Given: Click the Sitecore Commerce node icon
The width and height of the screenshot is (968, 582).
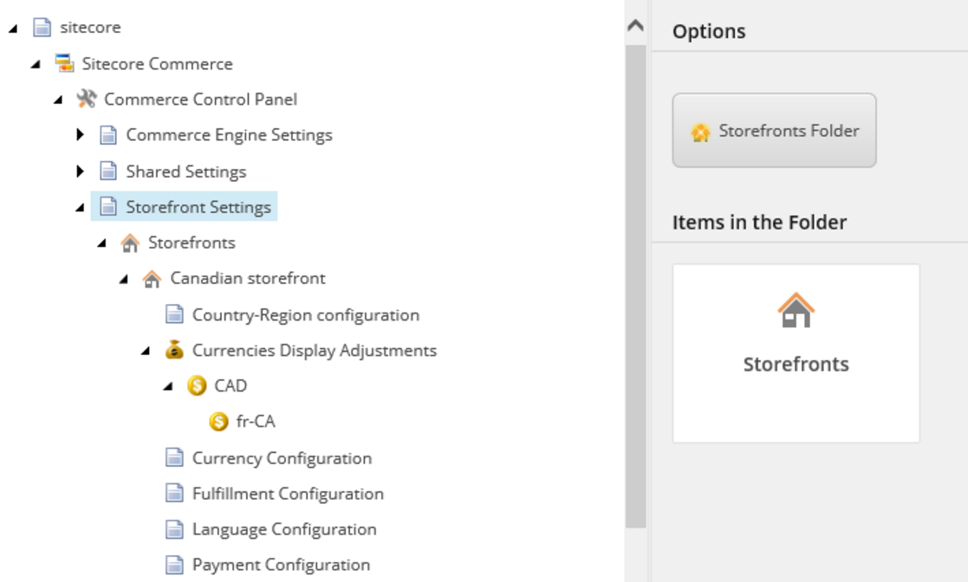Looking at the screenshot, I should (x=64, y=63).
